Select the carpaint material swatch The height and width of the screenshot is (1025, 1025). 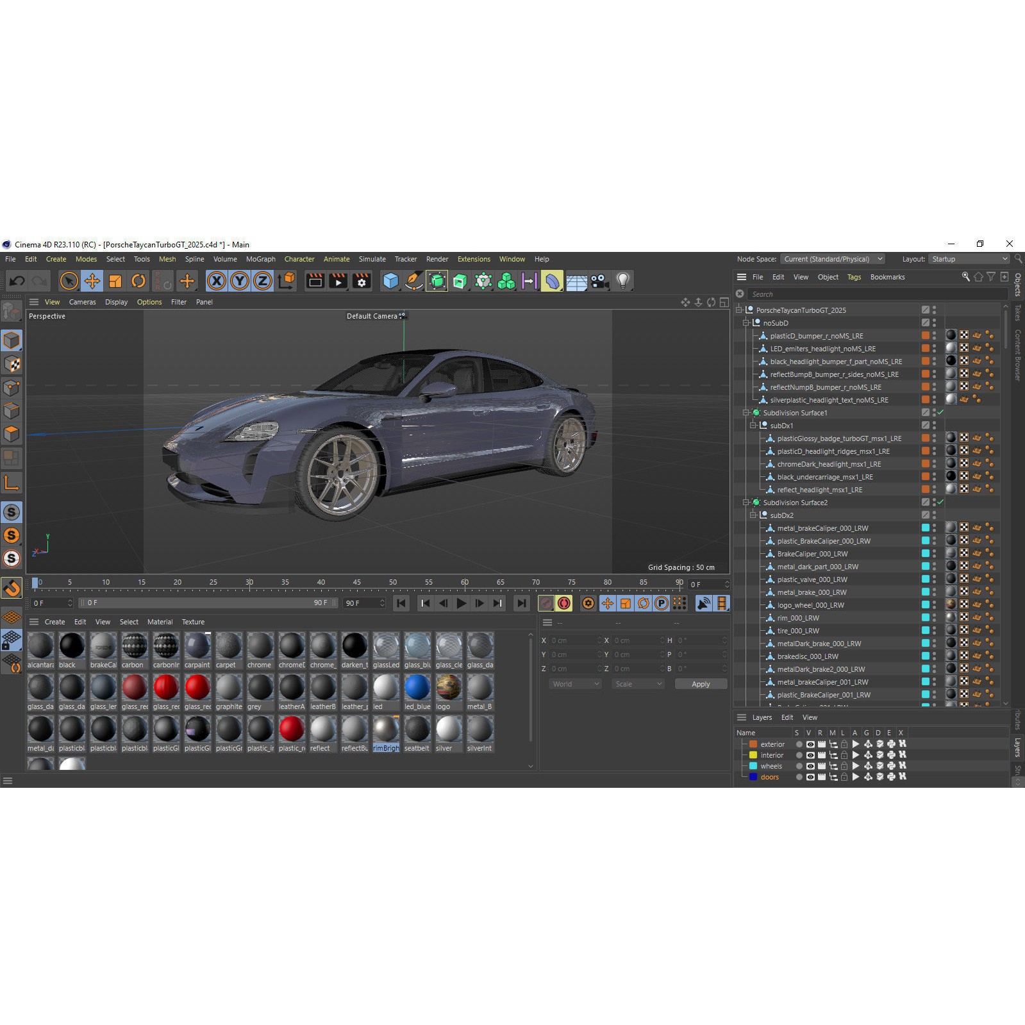click(197, 646)
